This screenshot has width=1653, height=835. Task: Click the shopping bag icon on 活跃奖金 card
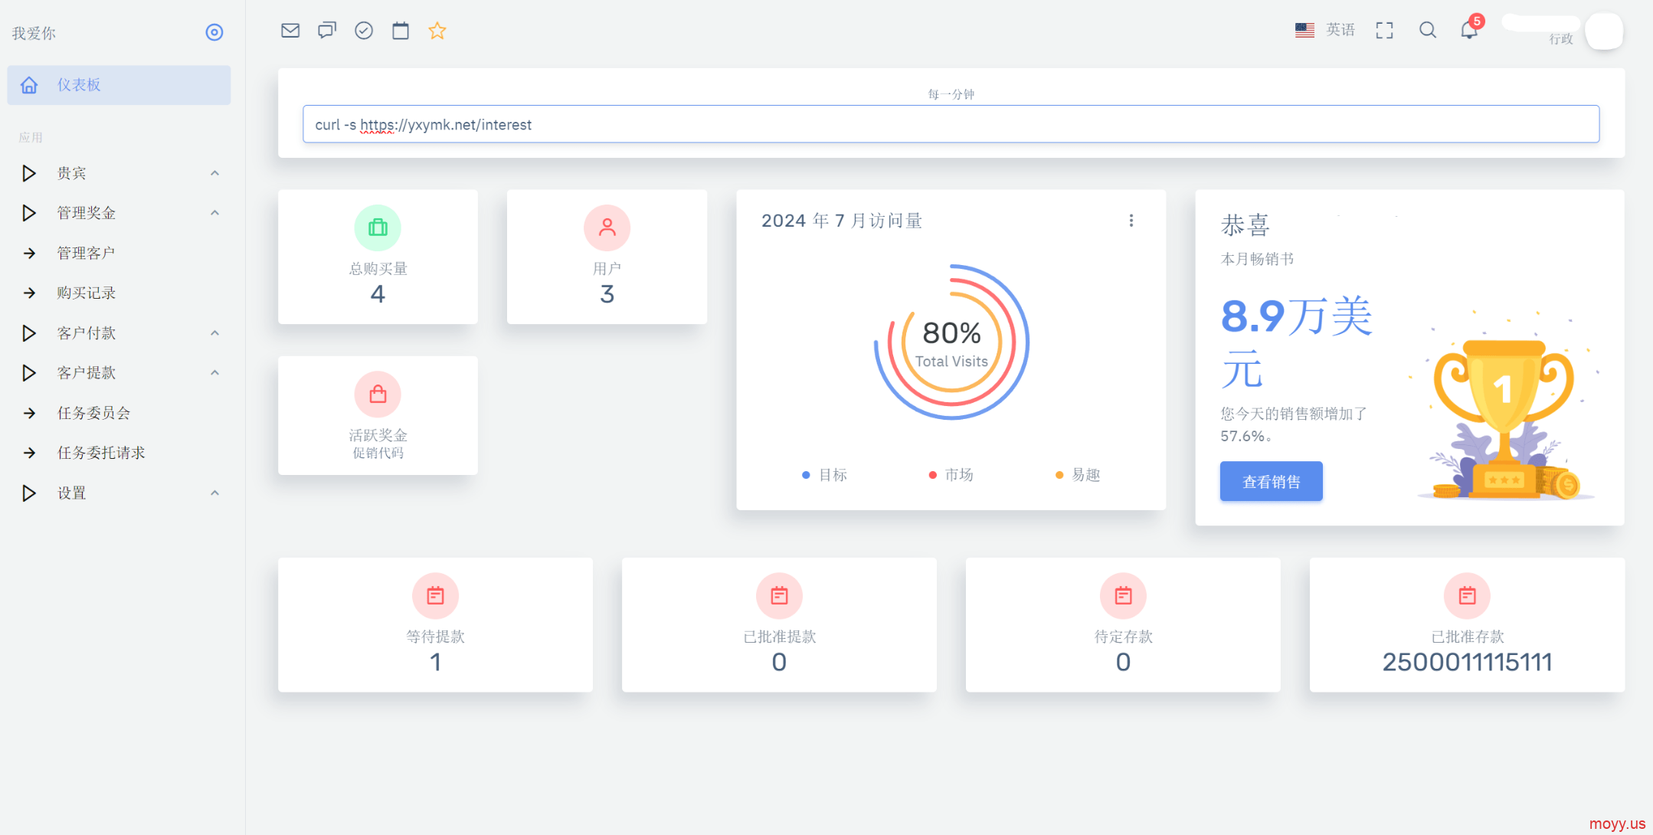(x=378, y=394)
